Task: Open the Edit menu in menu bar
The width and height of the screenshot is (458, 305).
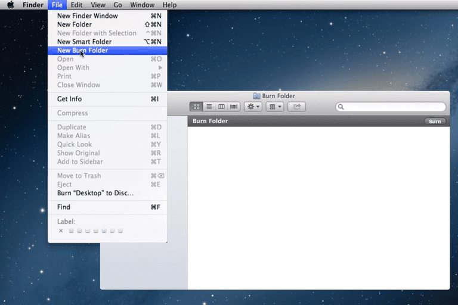Action: coord(76,5)
